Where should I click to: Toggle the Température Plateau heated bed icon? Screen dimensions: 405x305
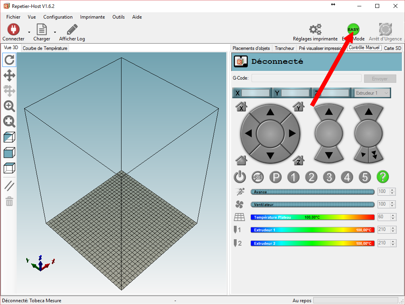[x=239, y=217]
